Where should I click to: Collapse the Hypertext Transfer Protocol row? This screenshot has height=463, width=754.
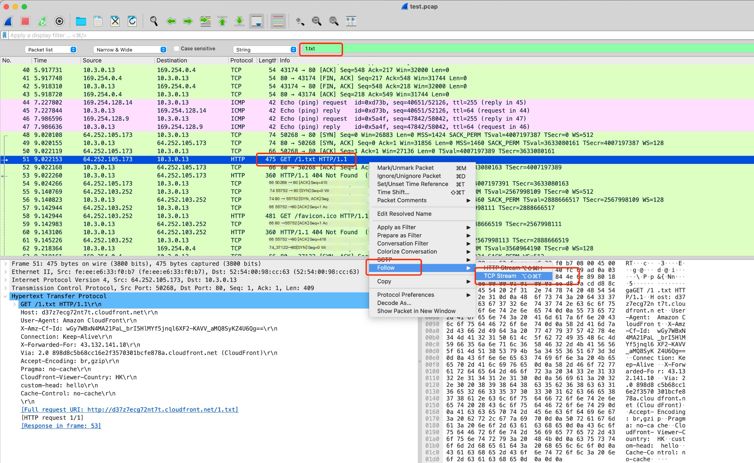coord(5,296)
